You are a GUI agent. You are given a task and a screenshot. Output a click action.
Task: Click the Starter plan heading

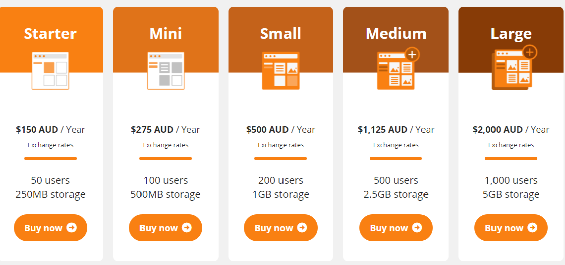click(x=50, y=33)
